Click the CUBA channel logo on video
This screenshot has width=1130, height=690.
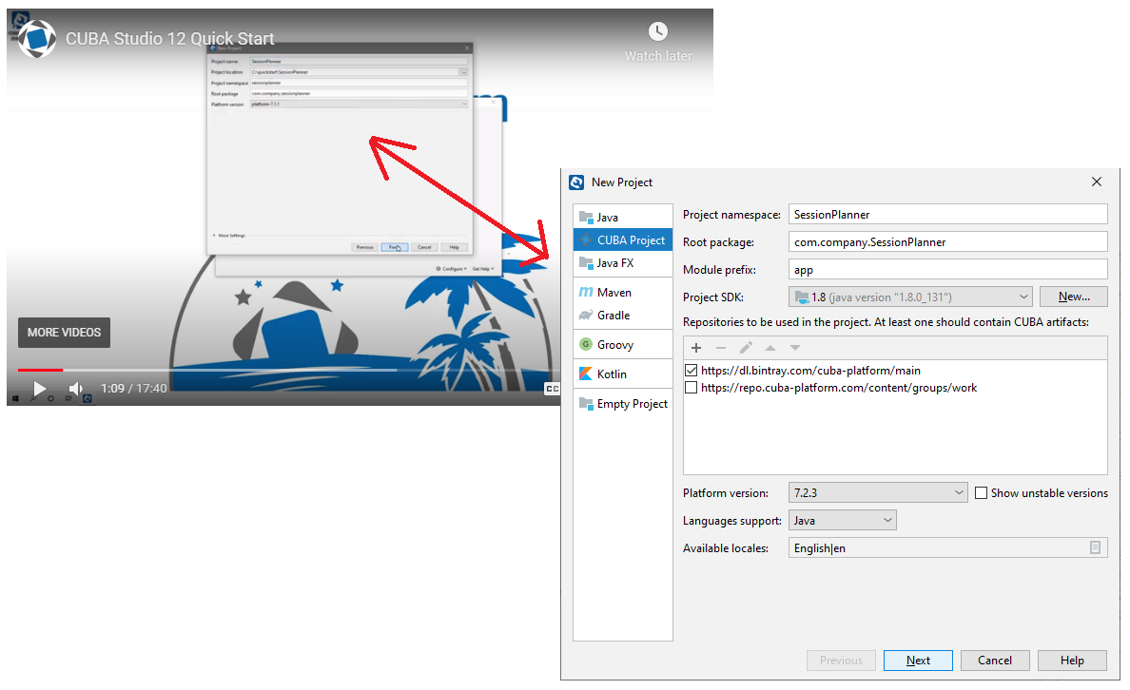pos(37,38)
